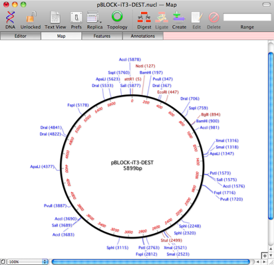Click the page icon at bottom left
Image resolution: width=274 pixels, height=265 pixels.
(3, 262)
